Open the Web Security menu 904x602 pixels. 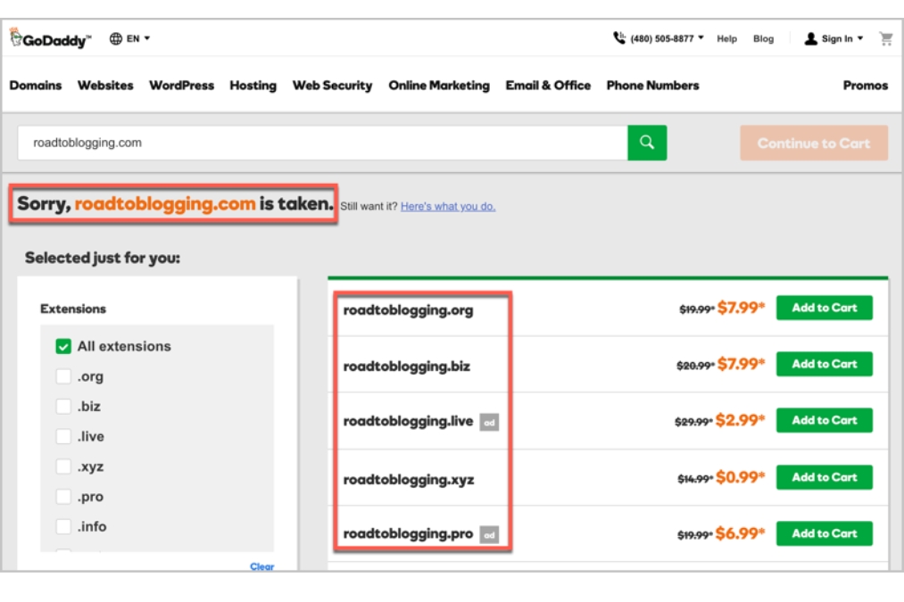click(333, 86)
